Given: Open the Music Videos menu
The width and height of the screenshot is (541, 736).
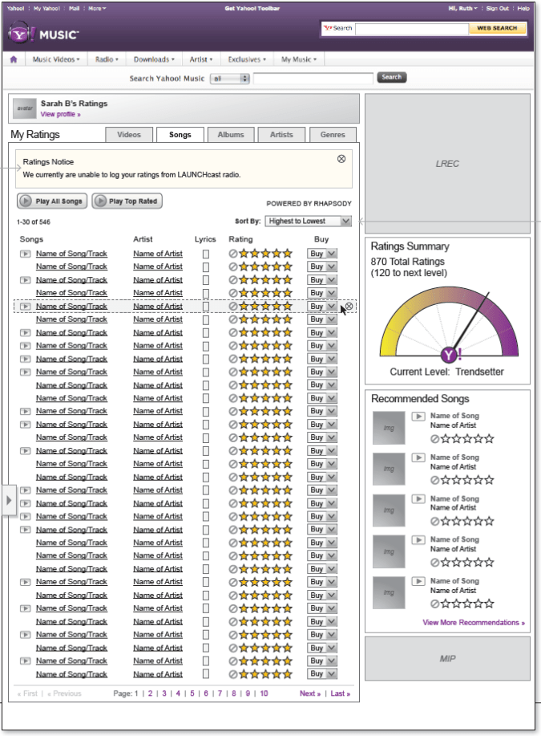Looking at the screenshot, I should coord(55,59).
